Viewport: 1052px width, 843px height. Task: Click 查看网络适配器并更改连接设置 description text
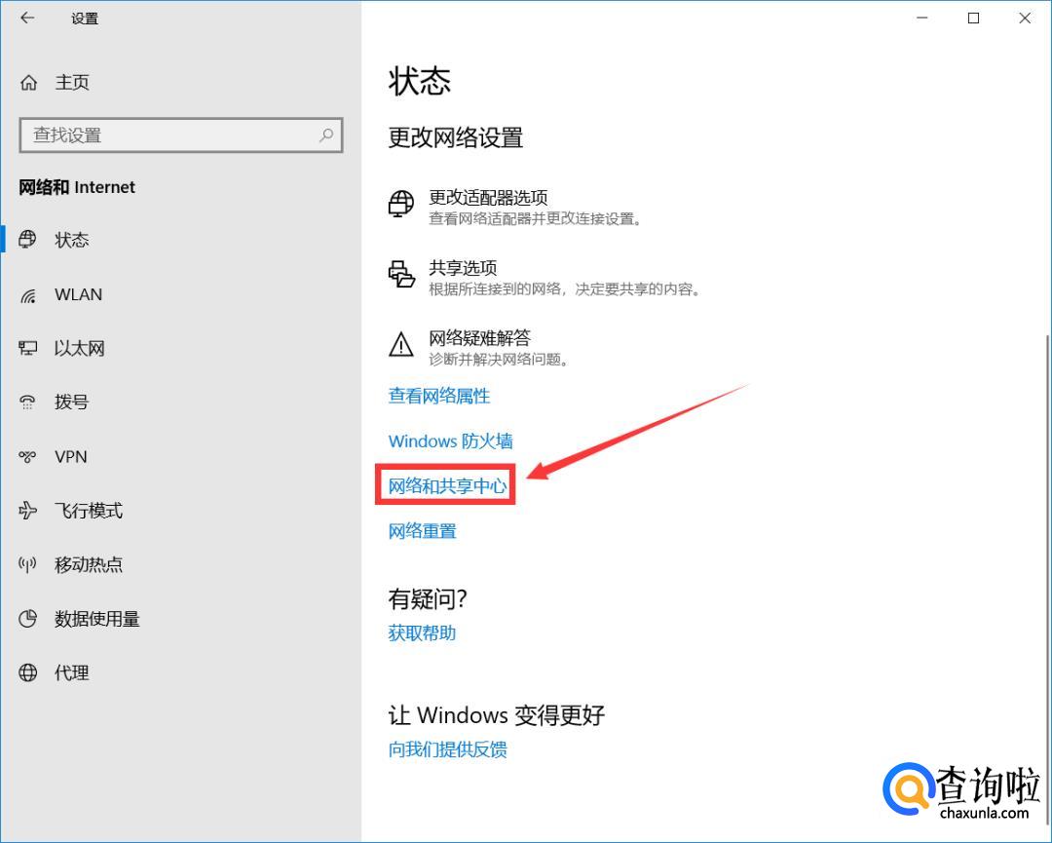click(x=534, y=219)
